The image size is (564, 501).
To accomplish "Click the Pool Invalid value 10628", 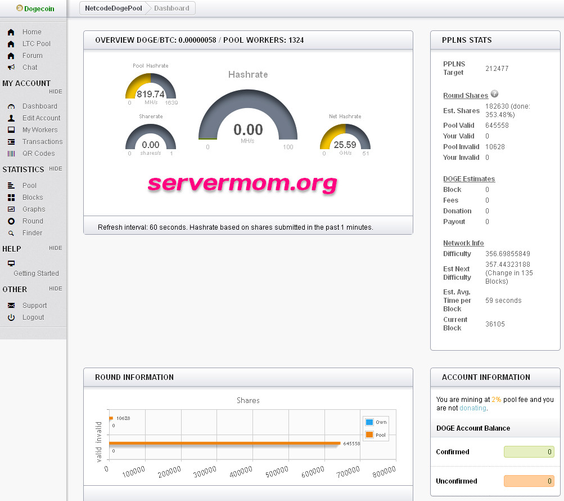I will click(x=495, y=147).
